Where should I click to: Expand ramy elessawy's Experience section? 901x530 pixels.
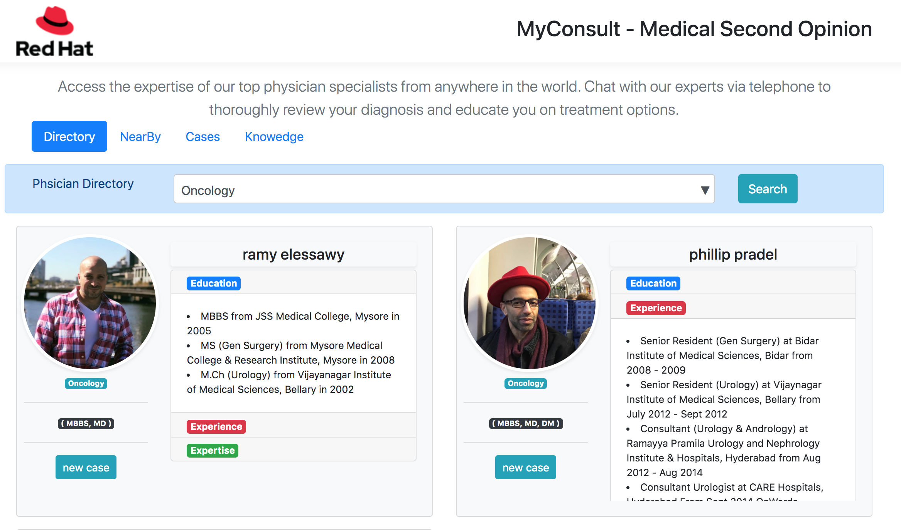point(216,427)
